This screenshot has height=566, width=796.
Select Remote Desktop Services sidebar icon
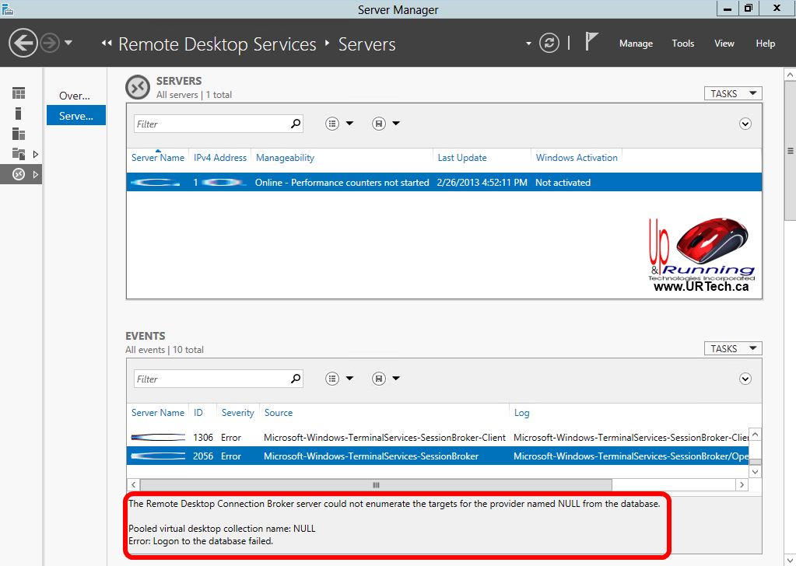(x=19, y=174)
